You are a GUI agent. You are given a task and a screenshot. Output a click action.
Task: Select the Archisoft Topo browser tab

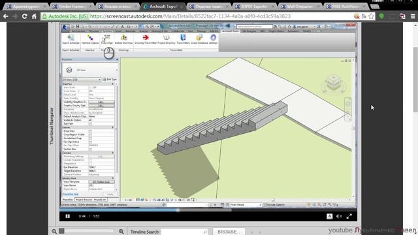coord(163,7)
